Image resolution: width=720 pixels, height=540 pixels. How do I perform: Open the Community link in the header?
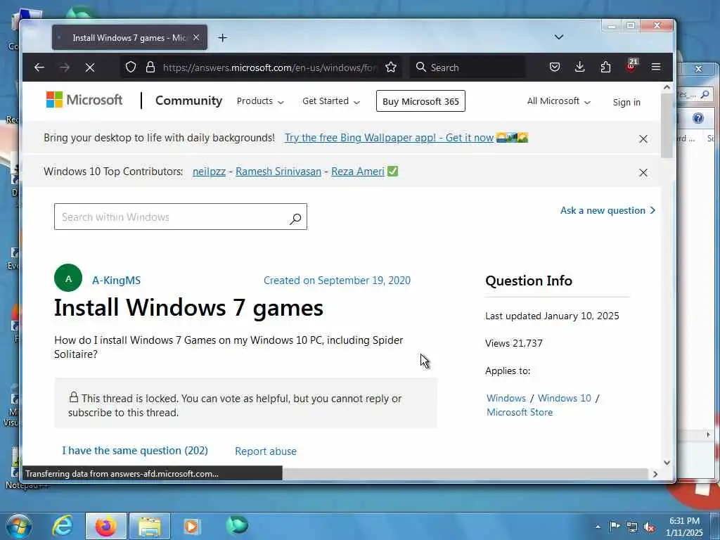[x=188, y=101]
